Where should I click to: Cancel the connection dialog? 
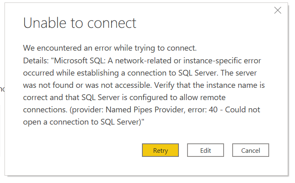pos(250,150)
